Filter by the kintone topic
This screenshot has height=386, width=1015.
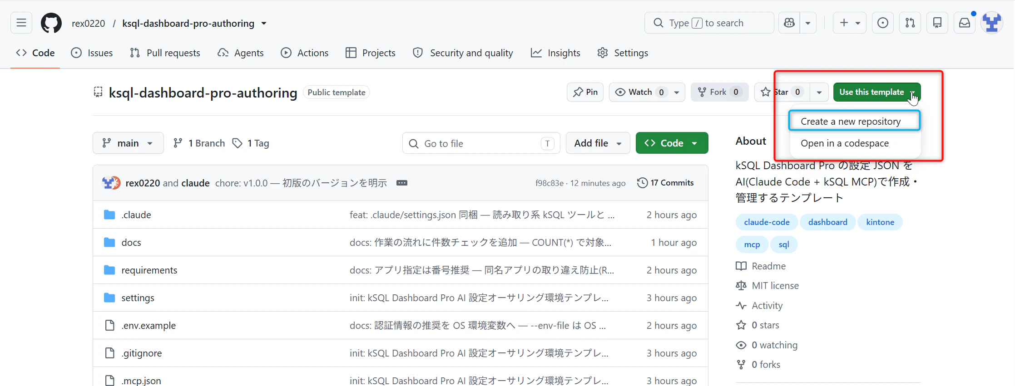point(880,222)
